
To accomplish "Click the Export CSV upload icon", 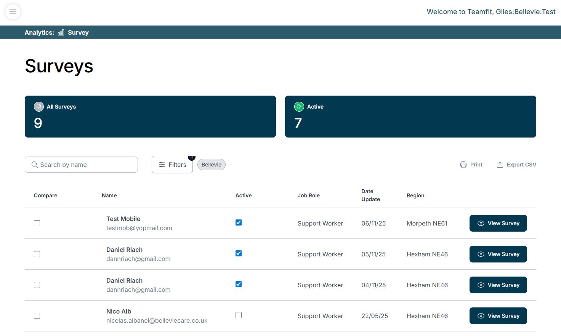I will coord(500,165).
